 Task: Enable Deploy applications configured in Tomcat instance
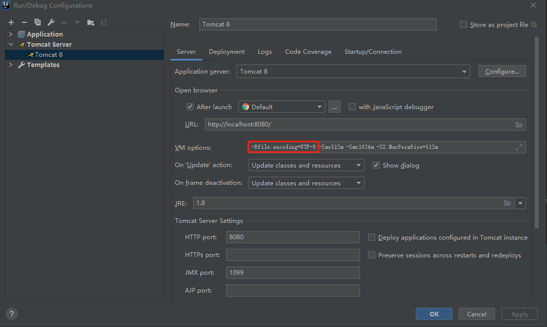(x=372, y=238)
